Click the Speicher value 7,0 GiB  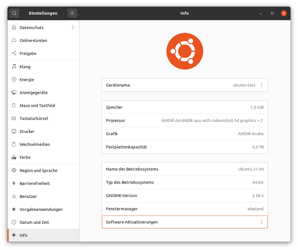tap(257, 107)
